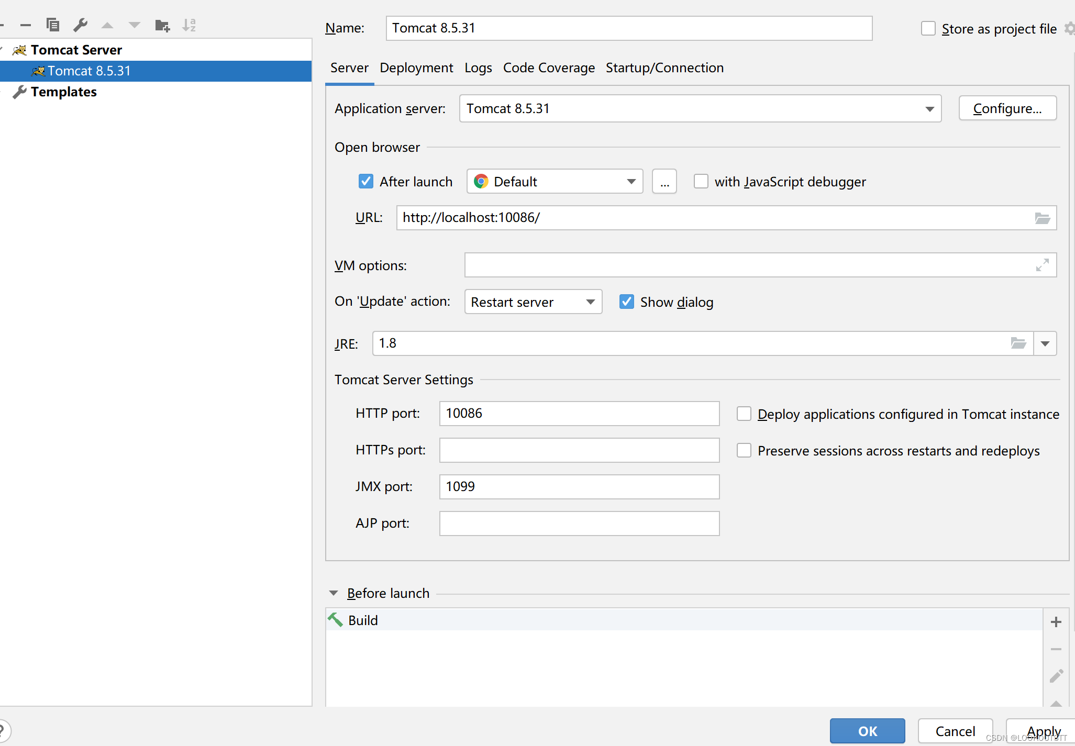Move configuration up with the arrow icon

click(x=107, y=25)
